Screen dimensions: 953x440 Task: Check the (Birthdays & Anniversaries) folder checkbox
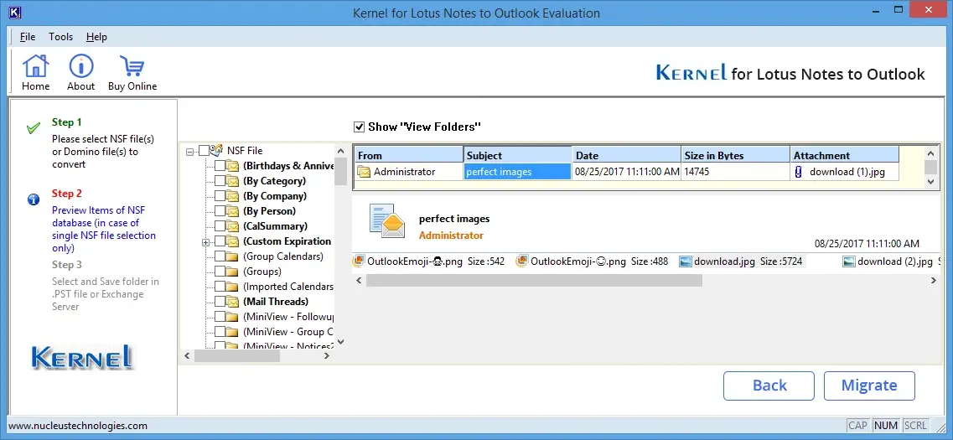[220, 166]
